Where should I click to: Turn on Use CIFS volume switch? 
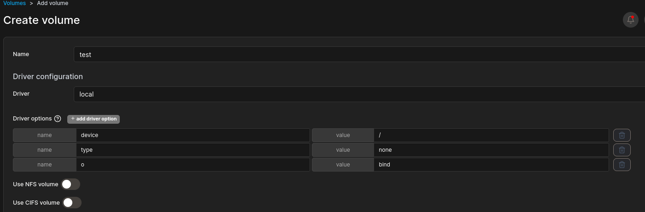tap(72, 203)
